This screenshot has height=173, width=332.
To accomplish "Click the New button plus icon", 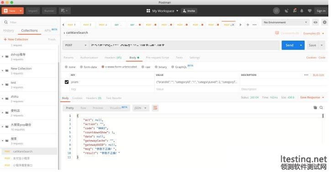I will pyautogui.click(x=6, y=10).
